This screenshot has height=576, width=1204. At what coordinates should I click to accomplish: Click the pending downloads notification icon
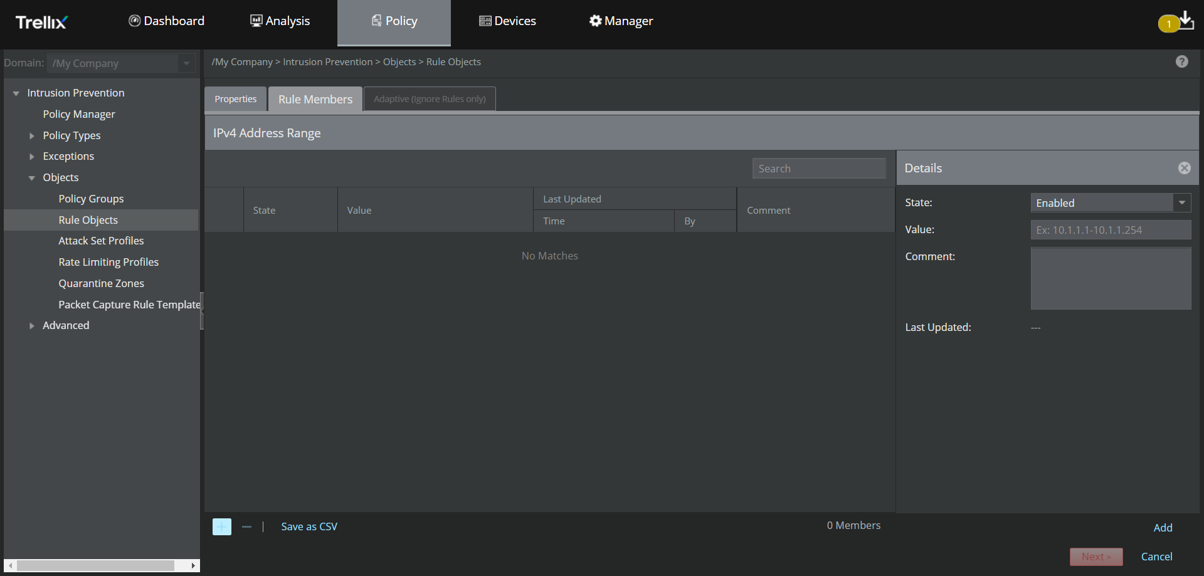point(1176,23)
